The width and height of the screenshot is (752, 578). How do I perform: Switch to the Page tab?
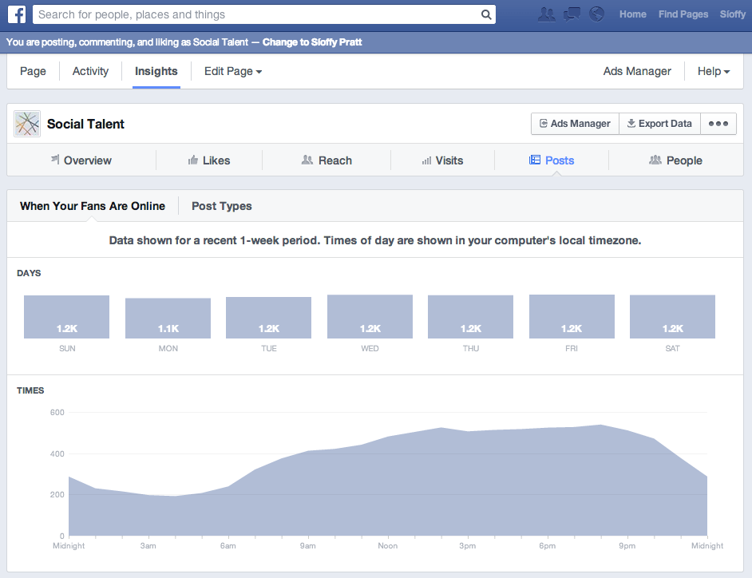[33, 71]
